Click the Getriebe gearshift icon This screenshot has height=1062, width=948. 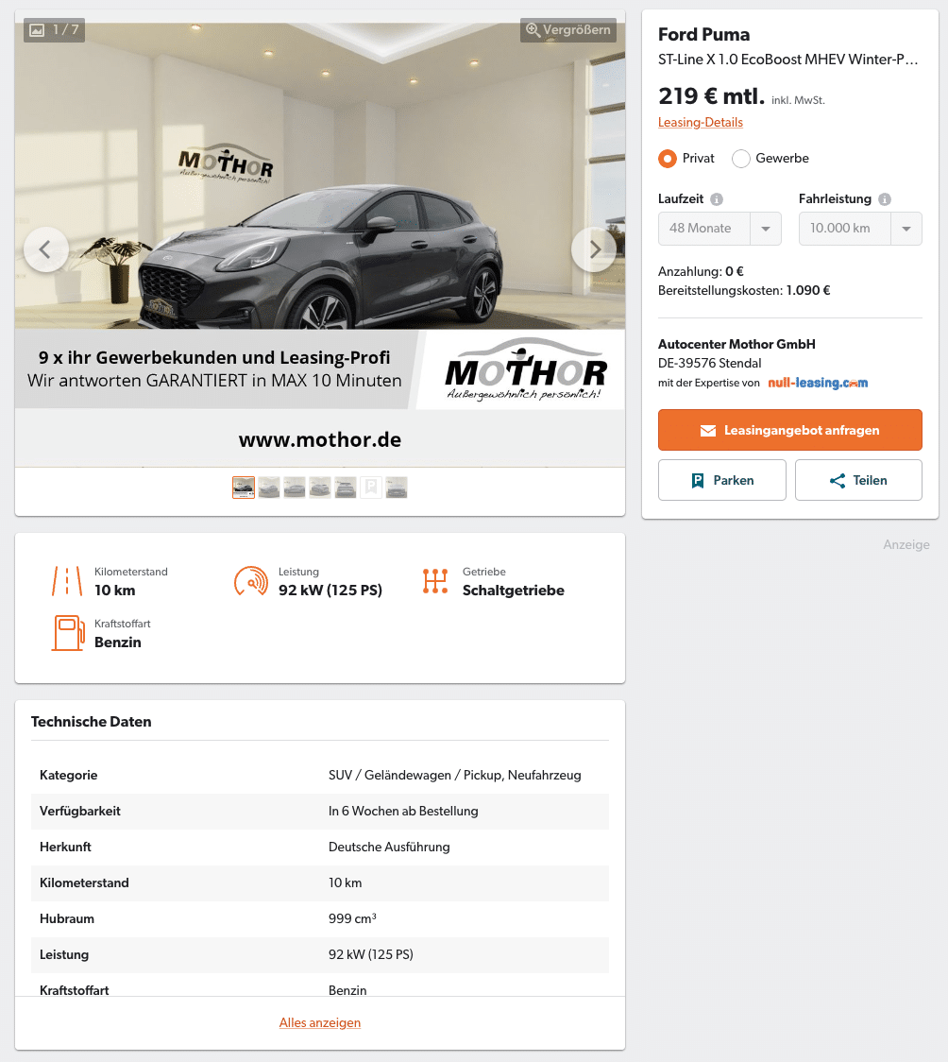coord(435,581)
